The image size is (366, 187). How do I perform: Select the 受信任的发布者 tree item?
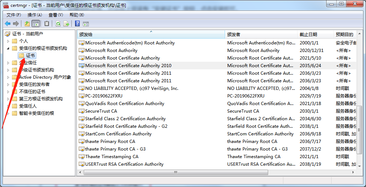tap(34, 84)
